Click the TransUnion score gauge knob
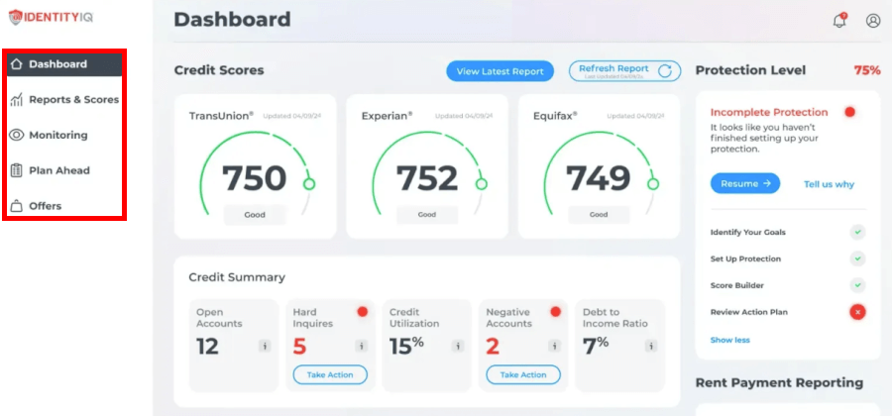 coord(309,184)
